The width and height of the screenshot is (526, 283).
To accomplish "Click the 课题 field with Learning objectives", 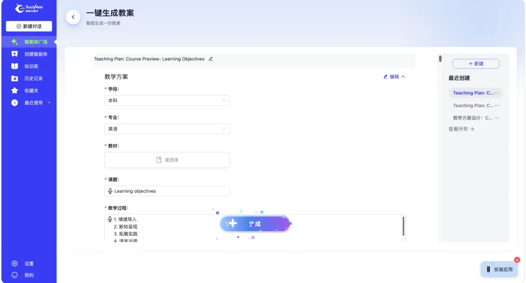I will pyautogui.click(x=167, y=191).
